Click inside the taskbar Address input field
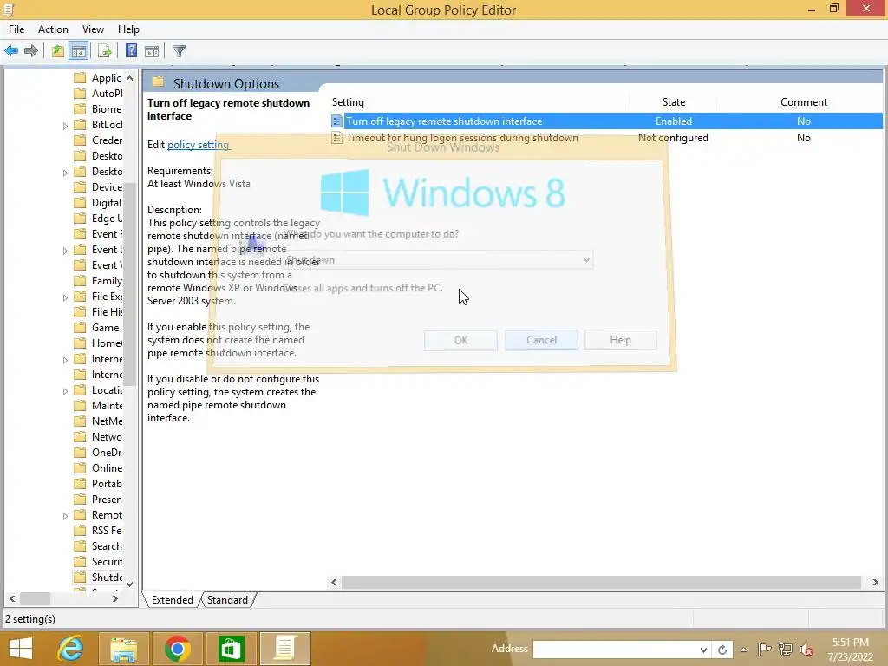 [x=615, y=650]
